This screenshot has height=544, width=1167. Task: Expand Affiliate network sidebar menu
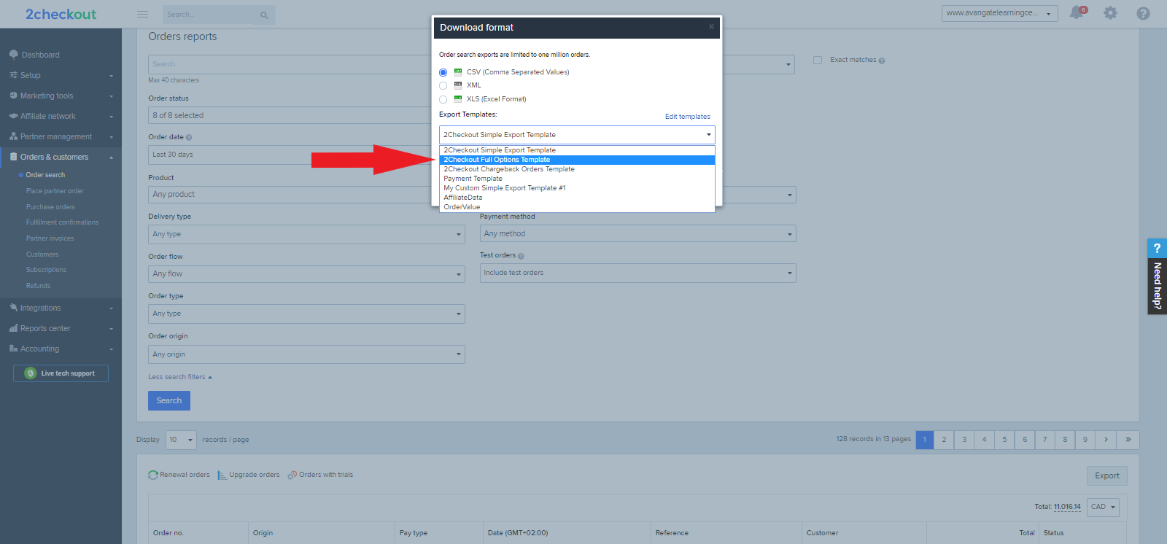point(61,116)
